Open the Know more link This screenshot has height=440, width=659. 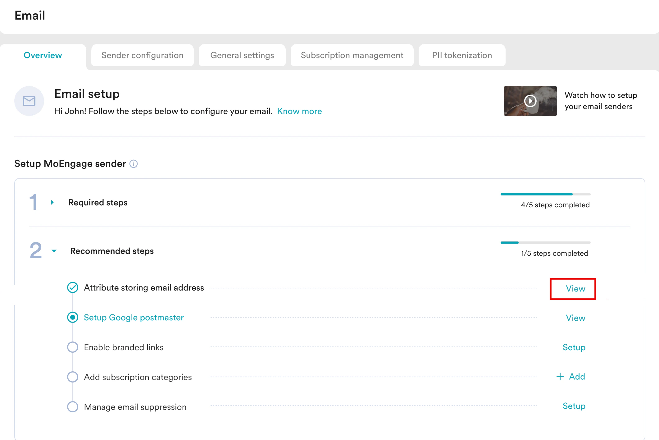[299, 111]
